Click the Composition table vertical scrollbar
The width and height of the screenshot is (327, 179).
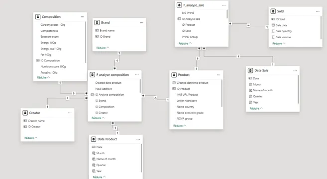point(86,42)
